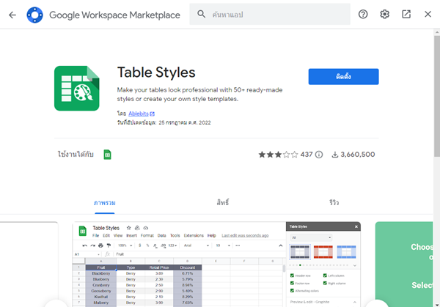Expand the style gallery chevron
Screen dimensions: 440x307
pyautogui.click(x=355, y=265)
